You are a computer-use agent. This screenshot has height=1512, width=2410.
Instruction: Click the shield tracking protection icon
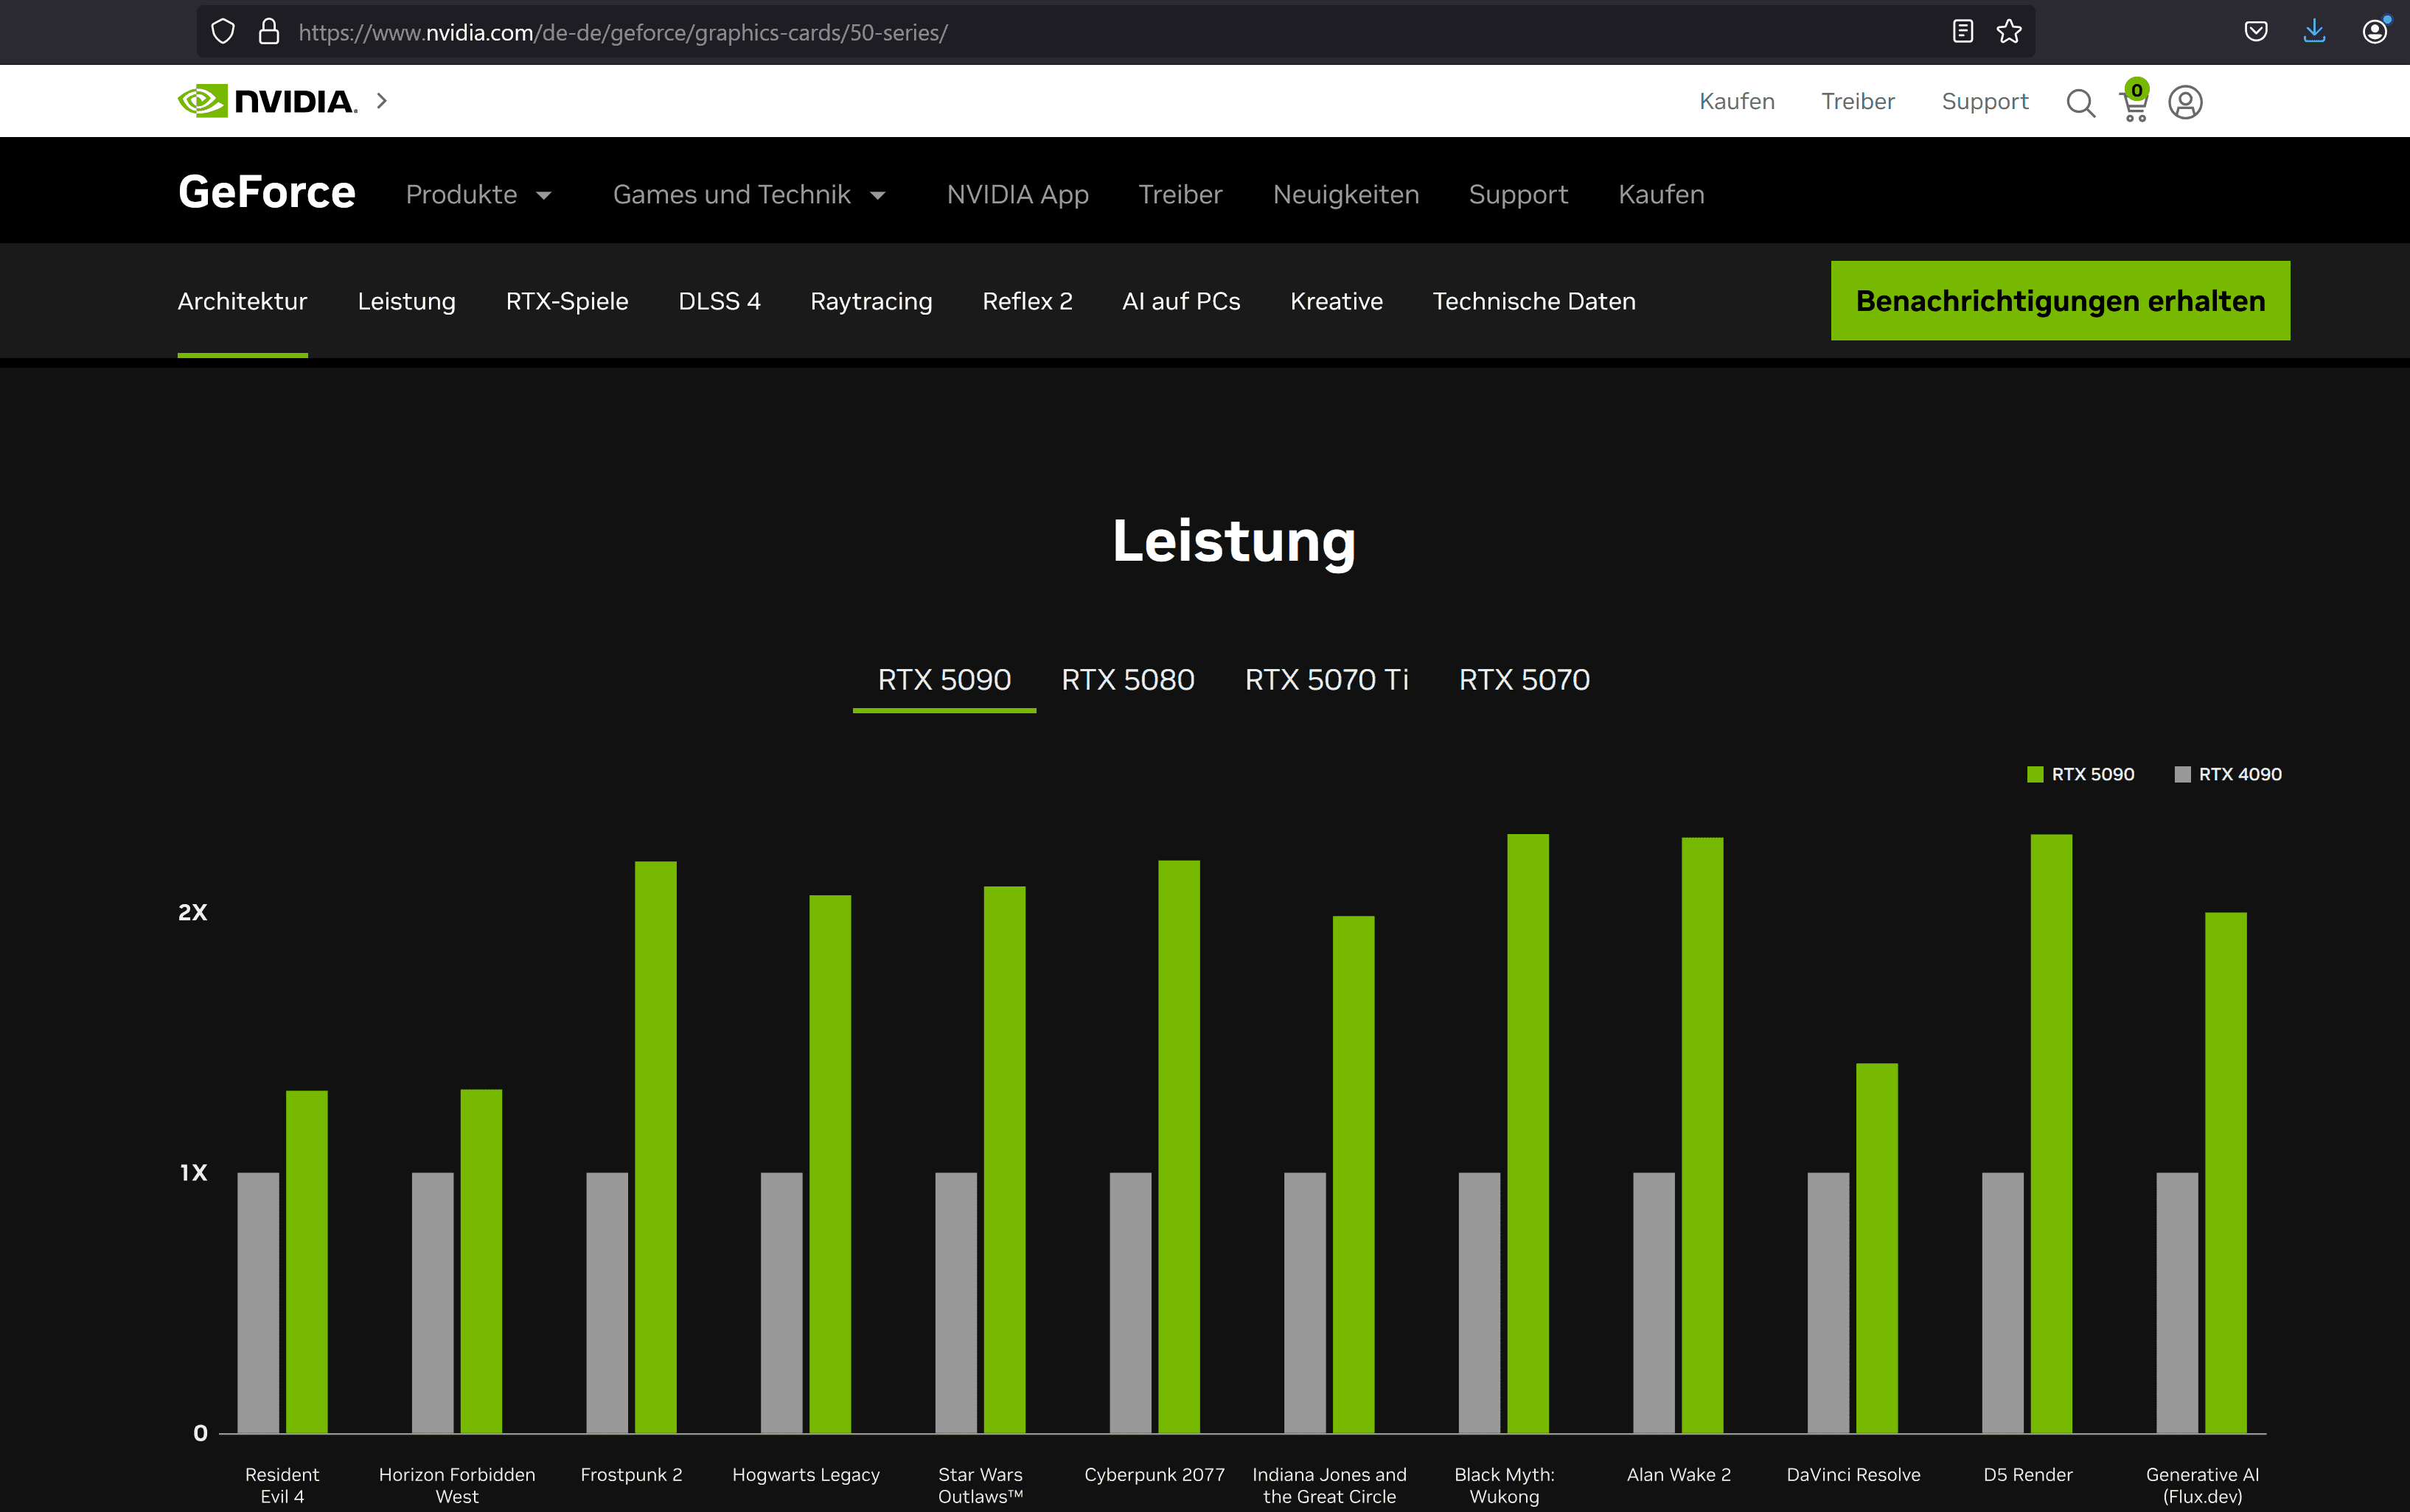coord(223,32)
